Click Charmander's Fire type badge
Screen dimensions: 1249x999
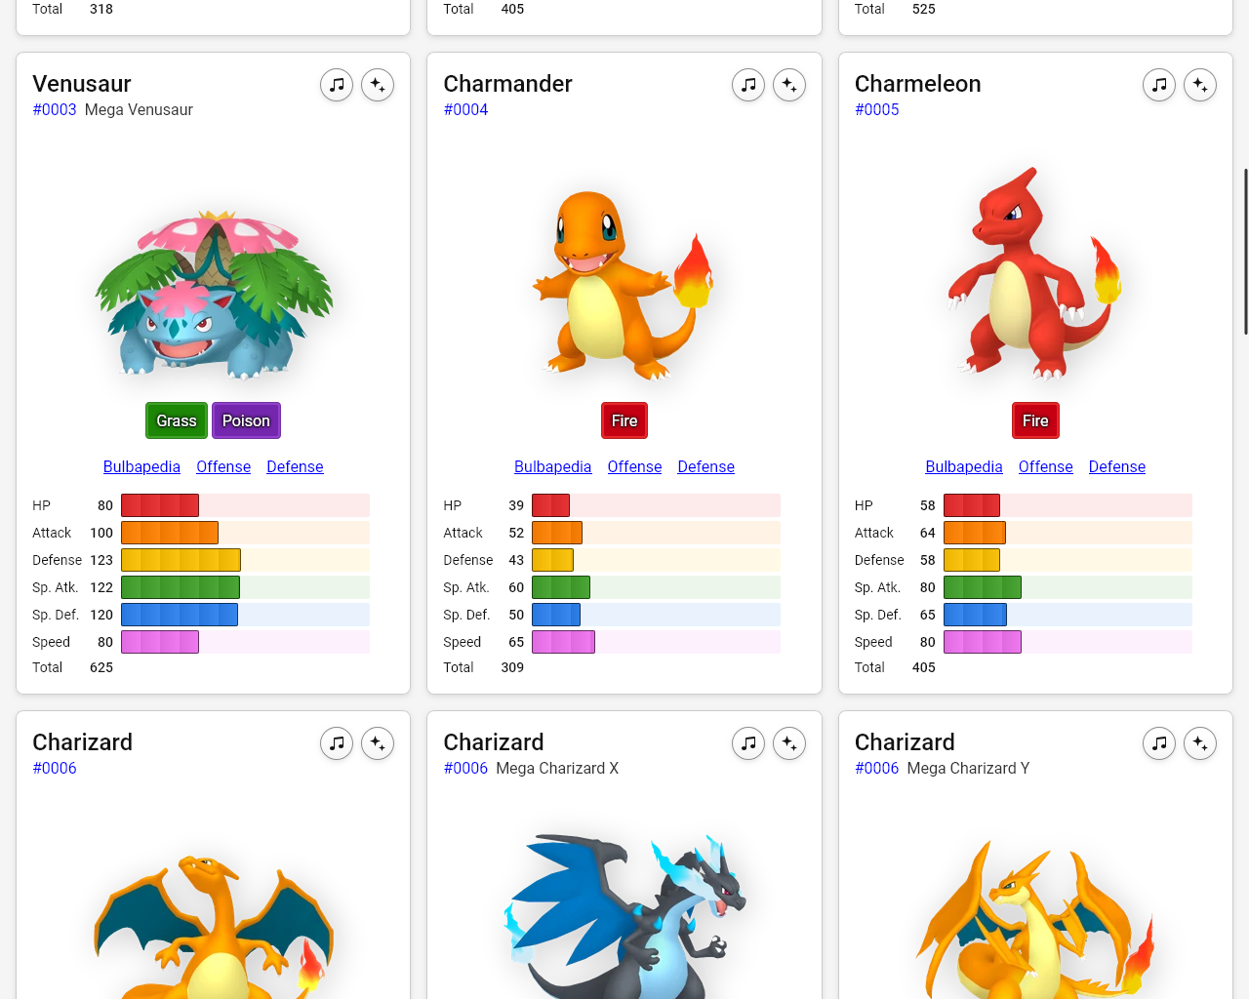[x=624, y=420]
